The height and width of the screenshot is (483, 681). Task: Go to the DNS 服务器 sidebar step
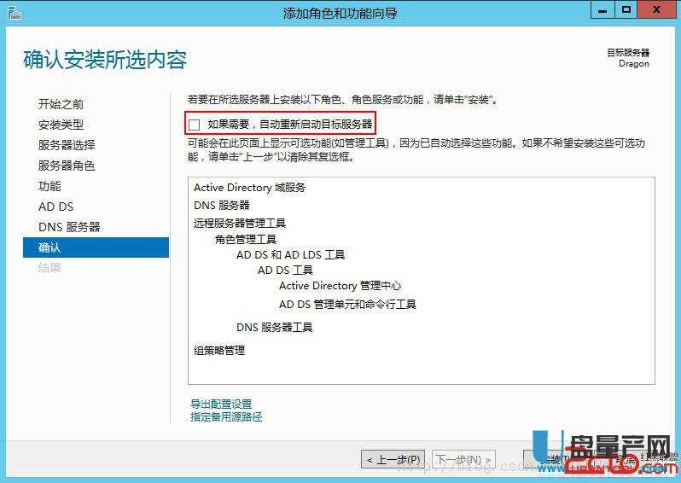[69, 227]
